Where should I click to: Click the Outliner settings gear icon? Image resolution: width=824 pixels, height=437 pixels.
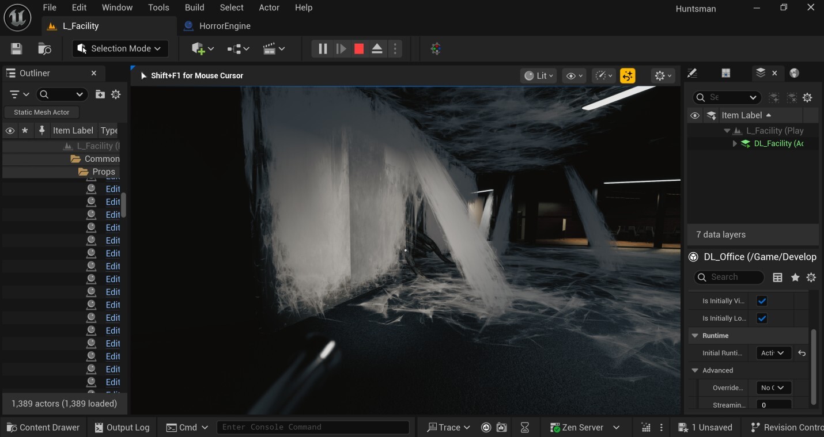pyautogui.click(x=116, y=94)
